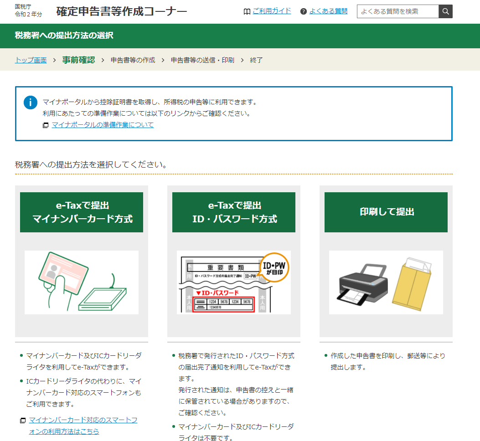480x441 pixels.
Task: Select 印刷して提出 button
Action: pos(386,212)
